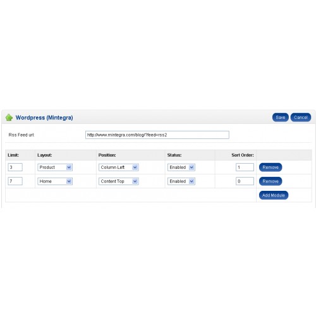Remove the Product layout module row
This screenshot has width=316, height=316.
pos(270,167)
